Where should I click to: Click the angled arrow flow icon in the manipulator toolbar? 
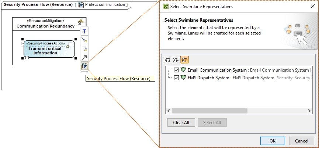click(x=84, y=48)
